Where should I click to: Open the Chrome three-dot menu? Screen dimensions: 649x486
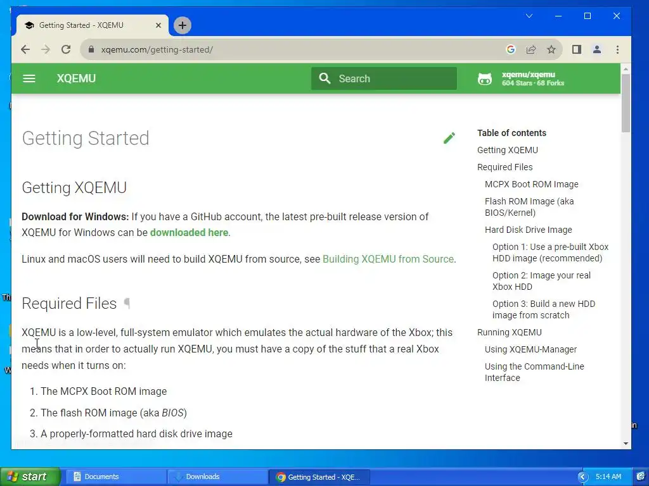coord(617,49)
